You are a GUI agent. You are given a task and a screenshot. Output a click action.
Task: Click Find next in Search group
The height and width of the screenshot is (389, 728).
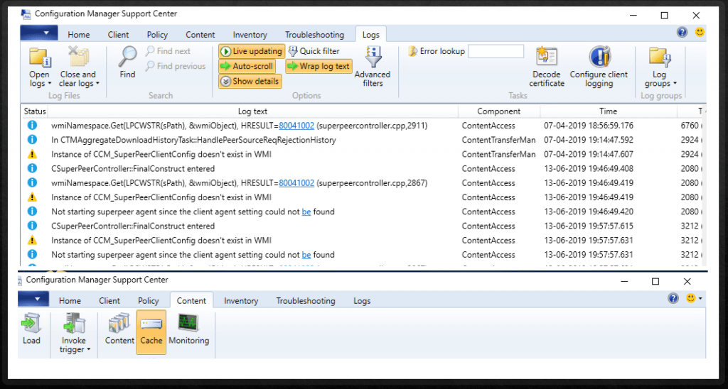point(168,51)
